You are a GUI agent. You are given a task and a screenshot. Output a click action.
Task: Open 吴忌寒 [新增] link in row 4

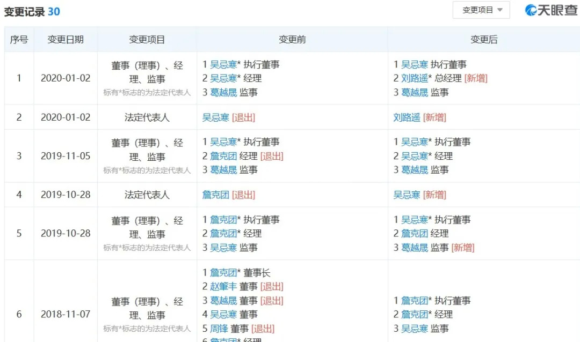click(x=407, y=195)
